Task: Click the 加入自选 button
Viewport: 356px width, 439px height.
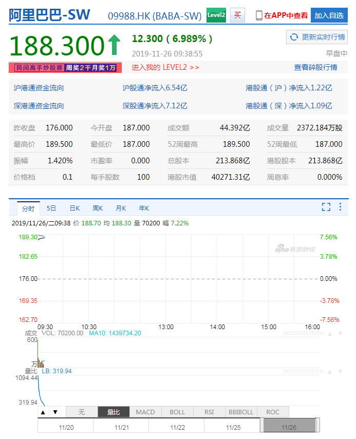Action: point(329,15)
